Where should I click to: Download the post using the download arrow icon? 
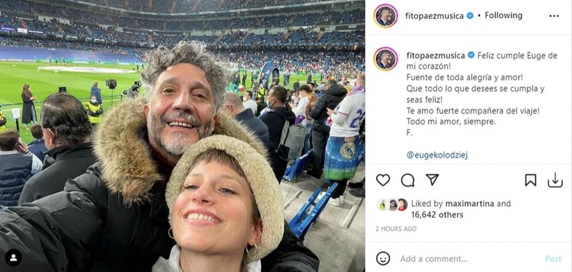point(555,180)
